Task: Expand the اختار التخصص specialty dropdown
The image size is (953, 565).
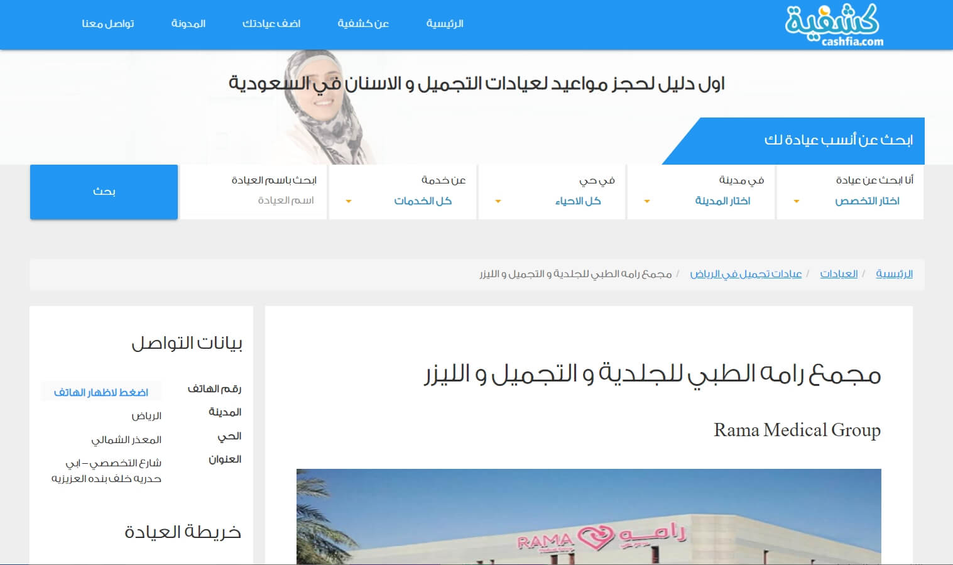Action: 850,201
